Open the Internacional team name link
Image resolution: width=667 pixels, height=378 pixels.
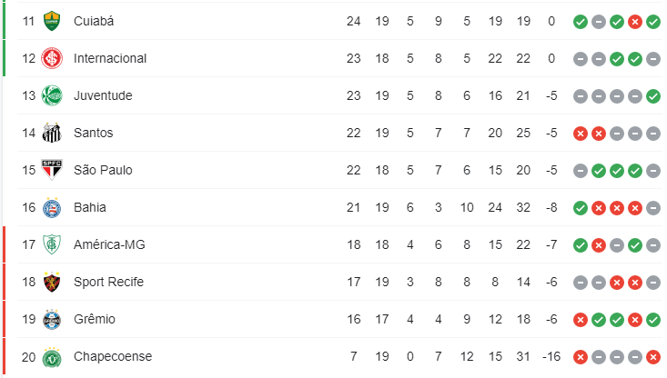[110, 58]
